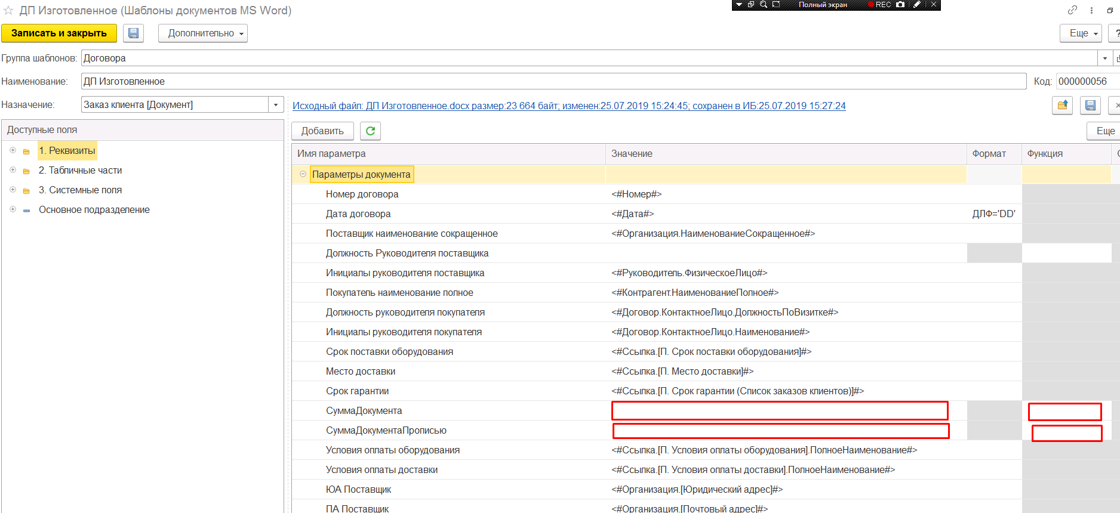Open the Группа шаблонов dropdown arrow
Screen dimensions: 1120x513
tap(1104, 58)
